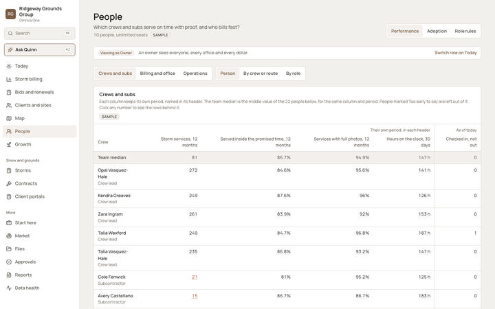
Task: Click the Data health pulse icon
Action: click(9, 288)
